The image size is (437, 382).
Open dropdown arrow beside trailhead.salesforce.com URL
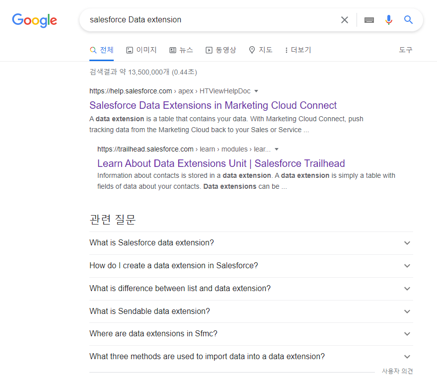pos(277,150)
